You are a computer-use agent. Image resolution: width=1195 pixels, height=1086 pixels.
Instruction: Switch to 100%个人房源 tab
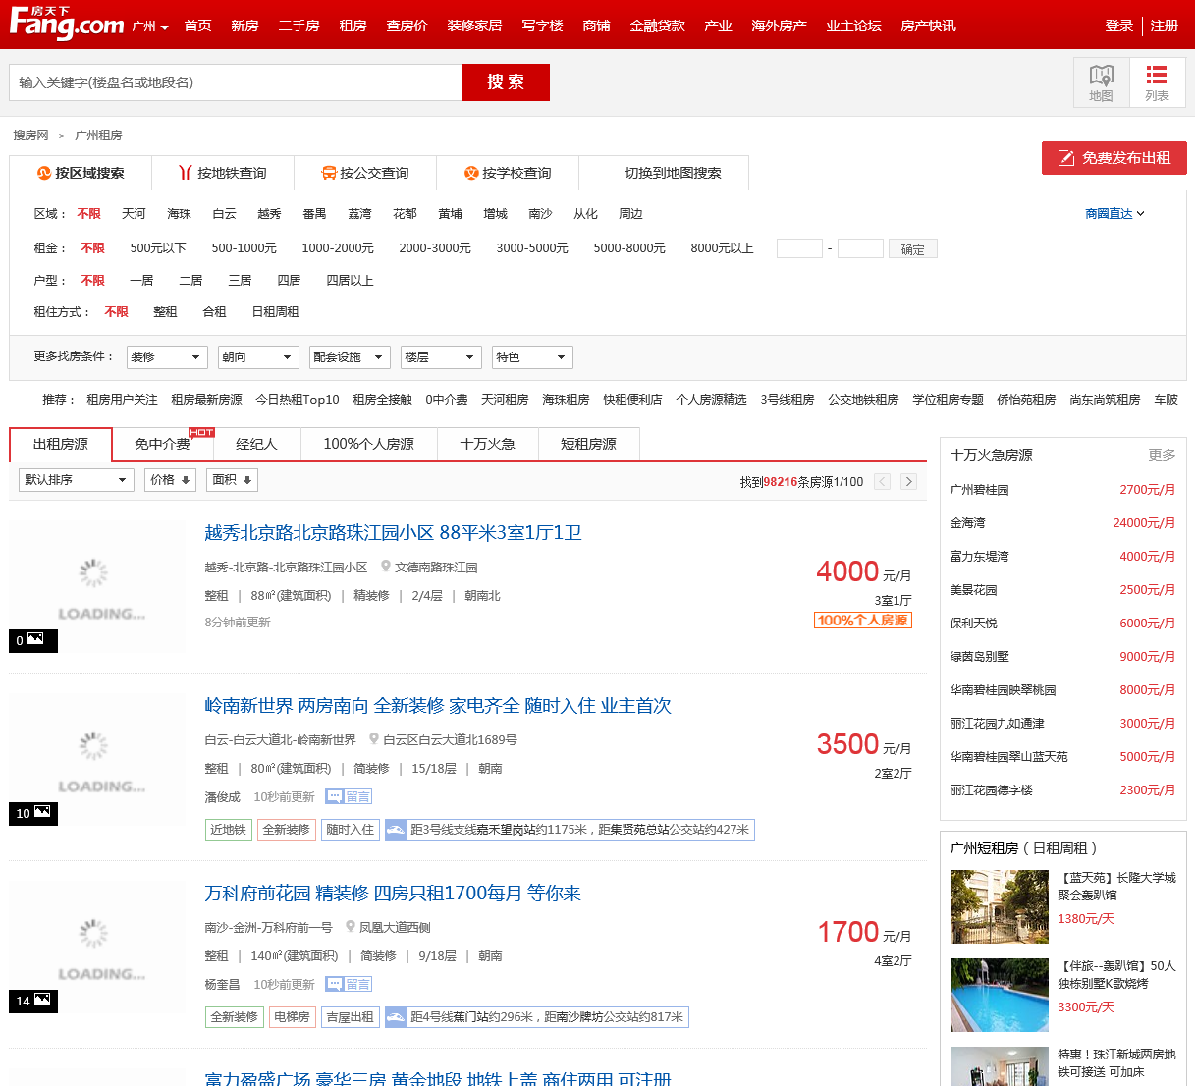coord(369,444)
